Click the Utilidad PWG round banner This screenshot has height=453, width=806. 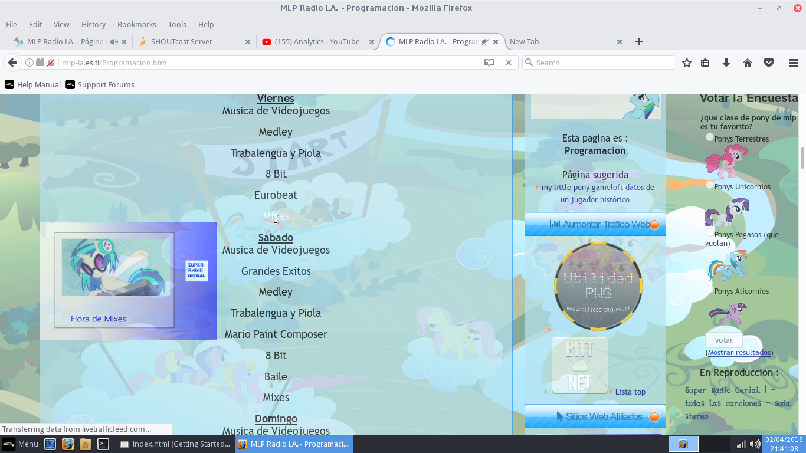598,285
